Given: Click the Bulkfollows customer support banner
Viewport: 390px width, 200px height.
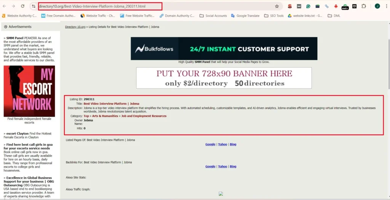Looking at the screenshot, I should (224, 48).
